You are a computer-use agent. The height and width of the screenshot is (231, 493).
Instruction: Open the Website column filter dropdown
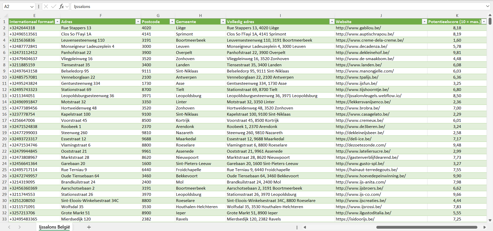(x=424, y=22)
